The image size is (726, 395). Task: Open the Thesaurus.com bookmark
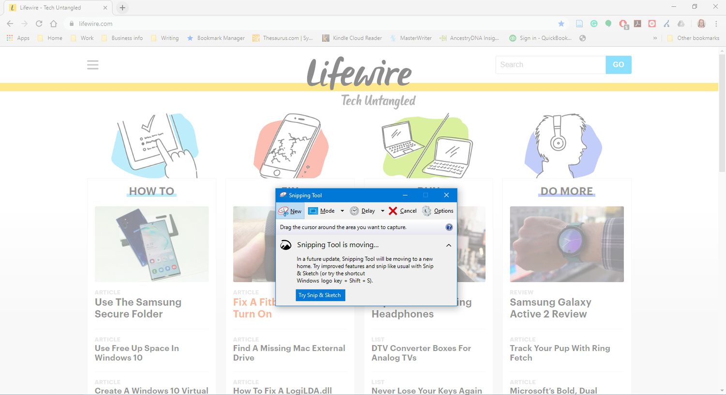pos(283,38)
